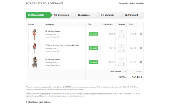Screen dimensions: 171x109
Task: Delete the demo_3 Robe imprimée row
Action: tap(141, 34)
